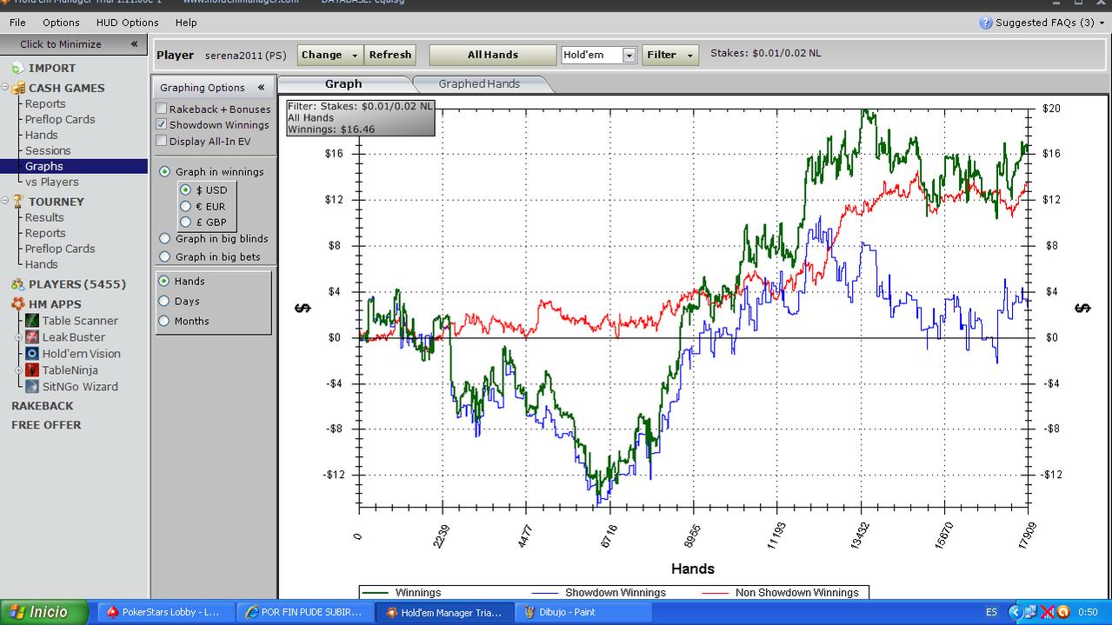
Task: Open the Change player dropdown
Action: (x=330, y=55)
